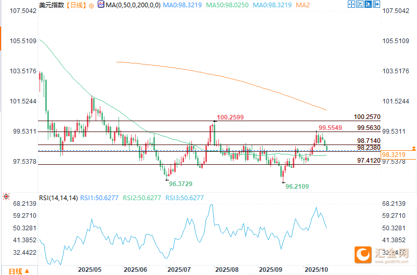Viewport: 417px width, 275px height.
Task: Click 32.4422 on the left RSI axis
Action: click(x=25, y=253)
